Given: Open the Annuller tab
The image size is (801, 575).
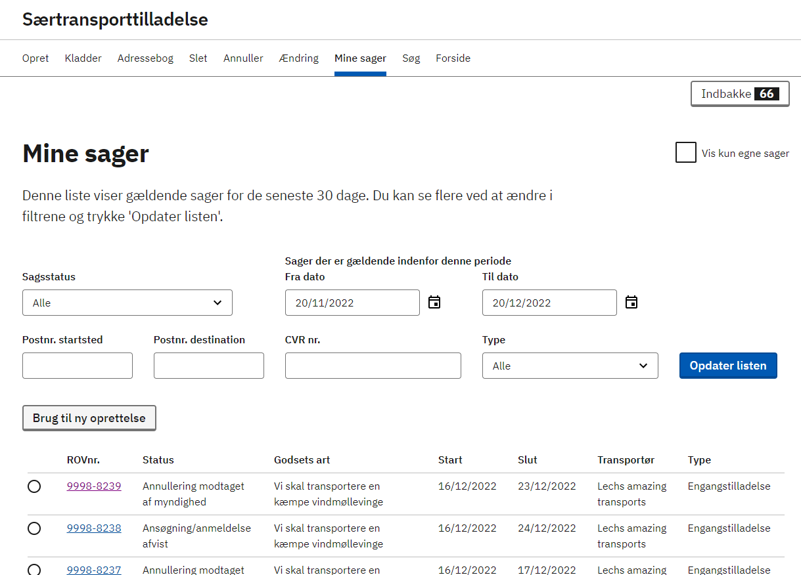Looking at the screenshot, I should [243, 58].
